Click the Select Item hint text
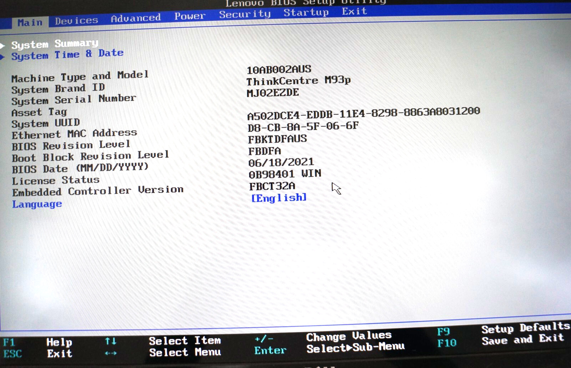The height and width of the screenshot is (368, 571). click(185, 341)
